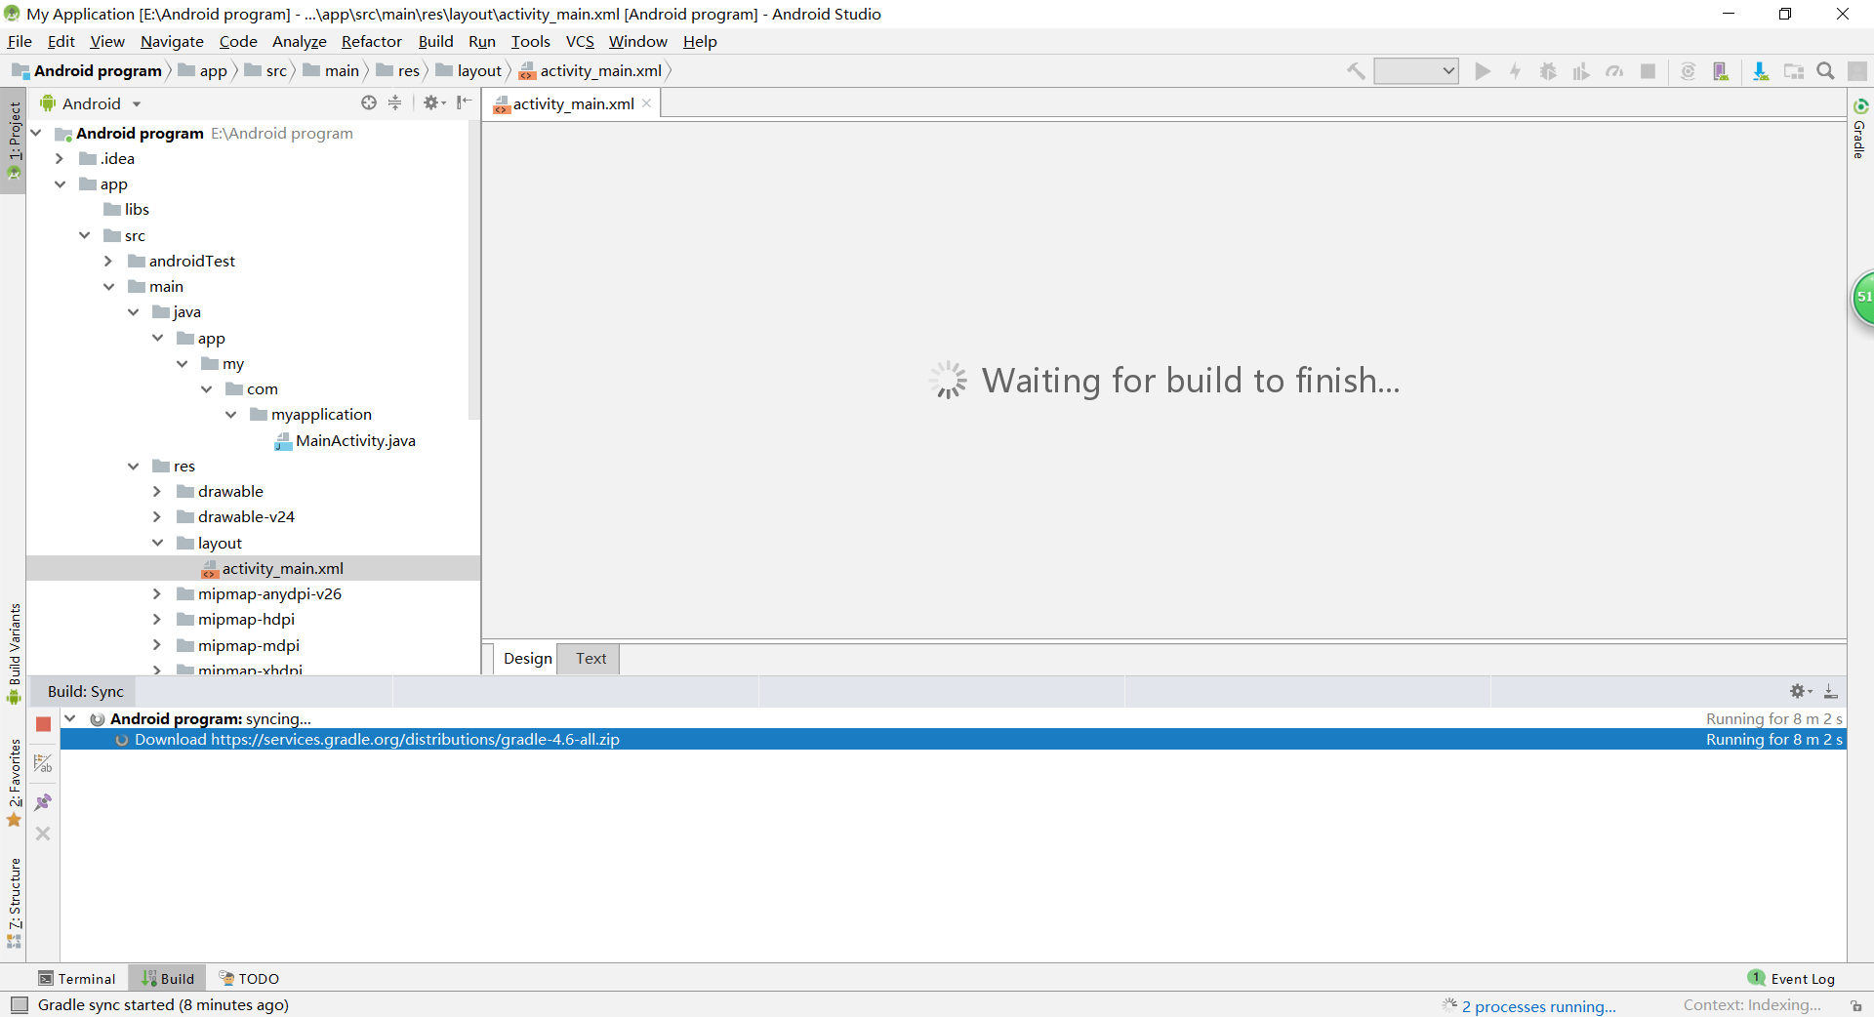1874x1017 pixels.
Task: Toggle the Terminal tool window
Action: pos(76,978)
